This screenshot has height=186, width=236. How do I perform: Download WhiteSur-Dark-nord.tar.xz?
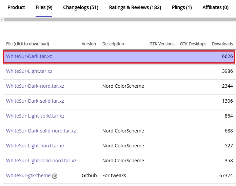[35, 86]
